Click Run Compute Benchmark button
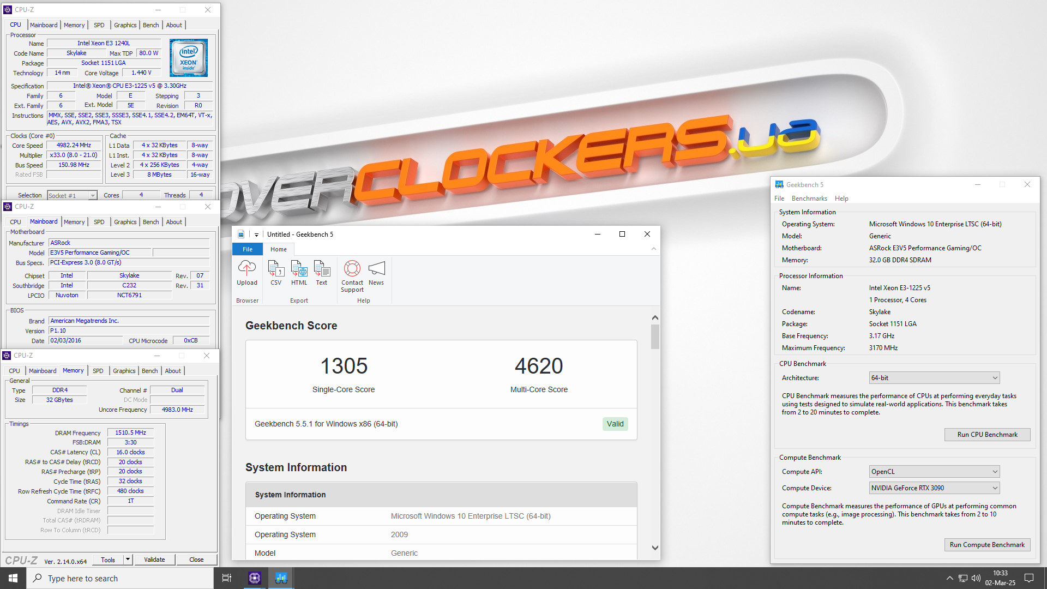1047x589 pixels. pyautogui.click(x=987, y=545)
